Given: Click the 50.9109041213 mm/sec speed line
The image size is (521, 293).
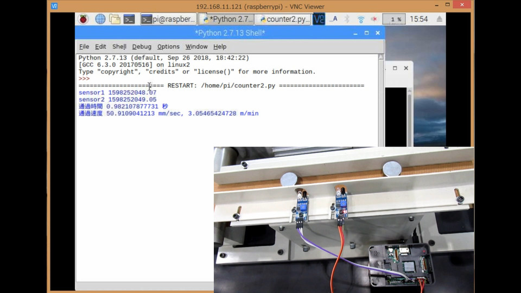Looking at the screenshot, I should 168,113.
